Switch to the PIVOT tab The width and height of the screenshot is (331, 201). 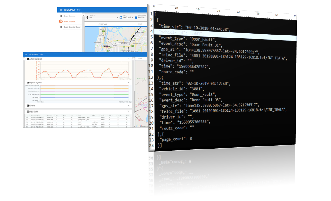coord(140,24)
